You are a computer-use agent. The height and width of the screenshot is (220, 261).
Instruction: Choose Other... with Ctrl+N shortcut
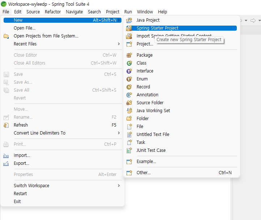[181, 173]
